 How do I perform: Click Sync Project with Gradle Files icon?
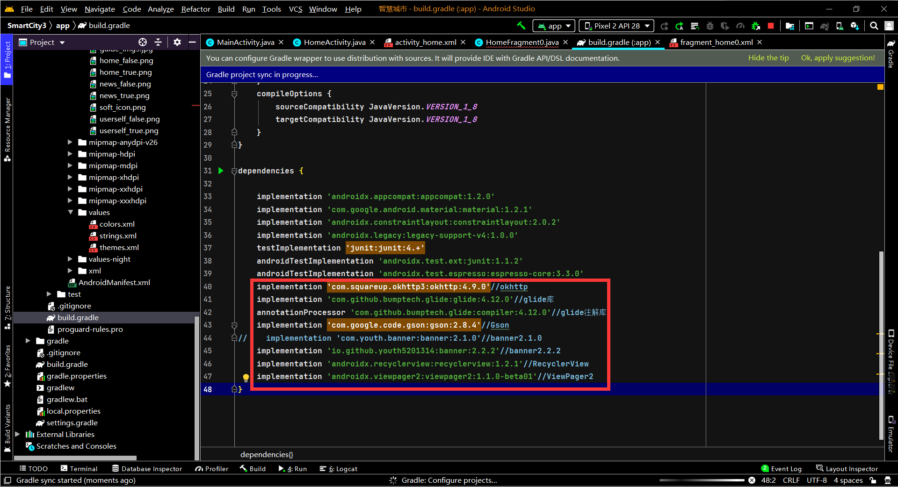pyautogui.click(x=825, y=26)
